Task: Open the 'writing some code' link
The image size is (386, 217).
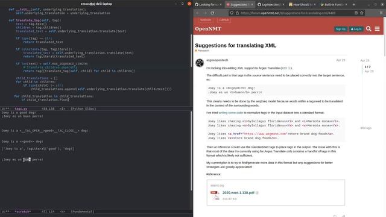Action: 230,113
